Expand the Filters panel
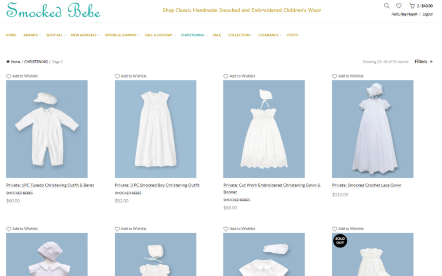This screenshot has height=276, width=442. point(423,61)
